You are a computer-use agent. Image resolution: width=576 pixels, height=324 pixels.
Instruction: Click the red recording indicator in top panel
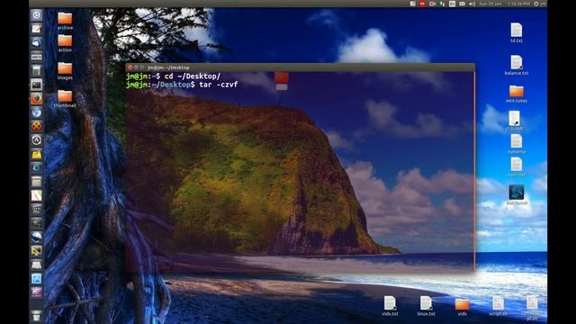[x=422, y=4]
